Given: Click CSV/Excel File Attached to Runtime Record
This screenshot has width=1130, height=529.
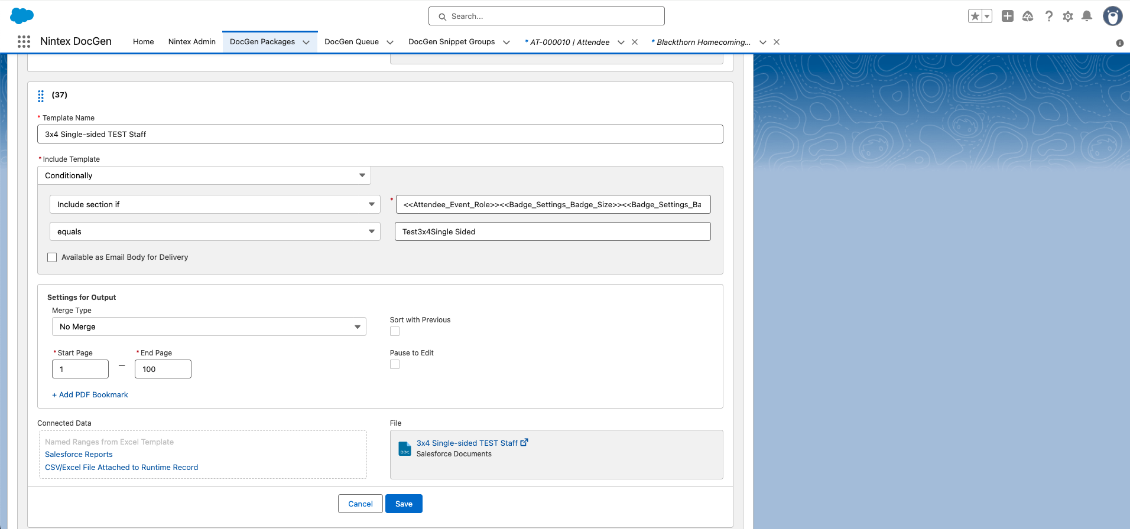Looking at the screenshot, I should 121,468.
